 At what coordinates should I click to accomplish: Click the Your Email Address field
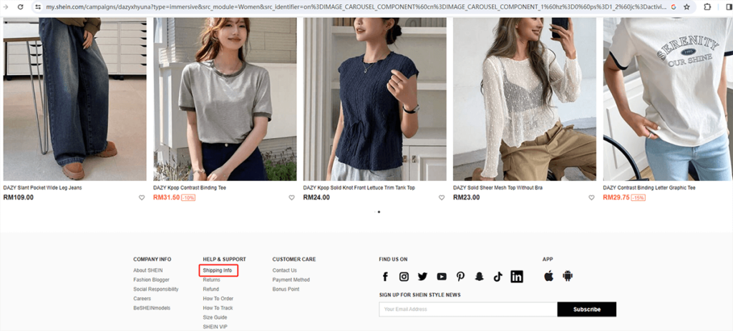[467, 310]
